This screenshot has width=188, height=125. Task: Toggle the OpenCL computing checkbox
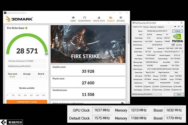coord(144,86)
